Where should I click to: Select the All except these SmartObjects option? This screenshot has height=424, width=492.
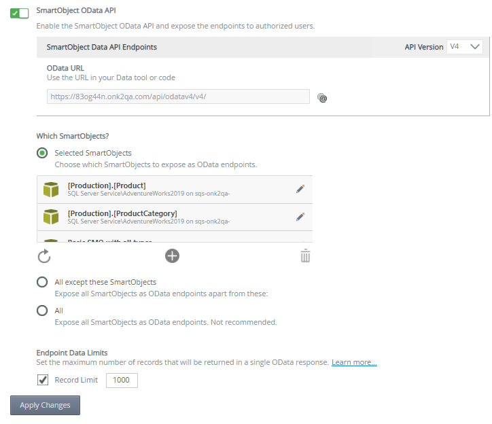pyautogui.click(x=42, y=282)
